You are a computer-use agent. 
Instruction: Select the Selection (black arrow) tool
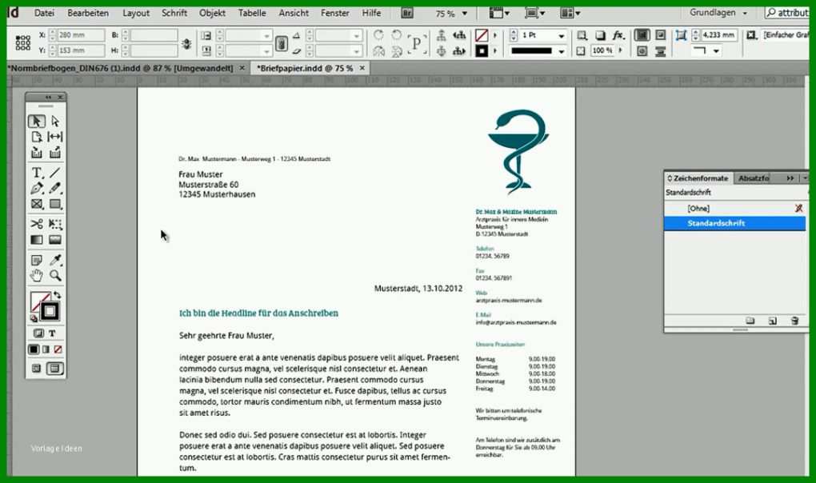click(37, 121)
